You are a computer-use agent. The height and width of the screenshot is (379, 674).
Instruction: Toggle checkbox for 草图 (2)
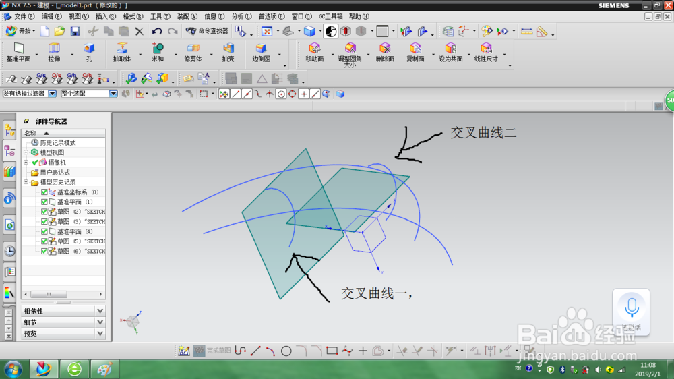click(44, 212)
